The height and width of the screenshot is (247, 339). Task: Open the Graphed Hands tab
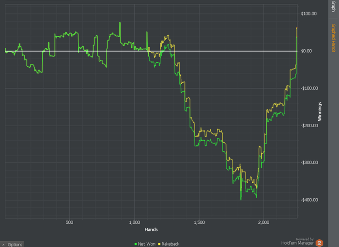pos(334,38)
